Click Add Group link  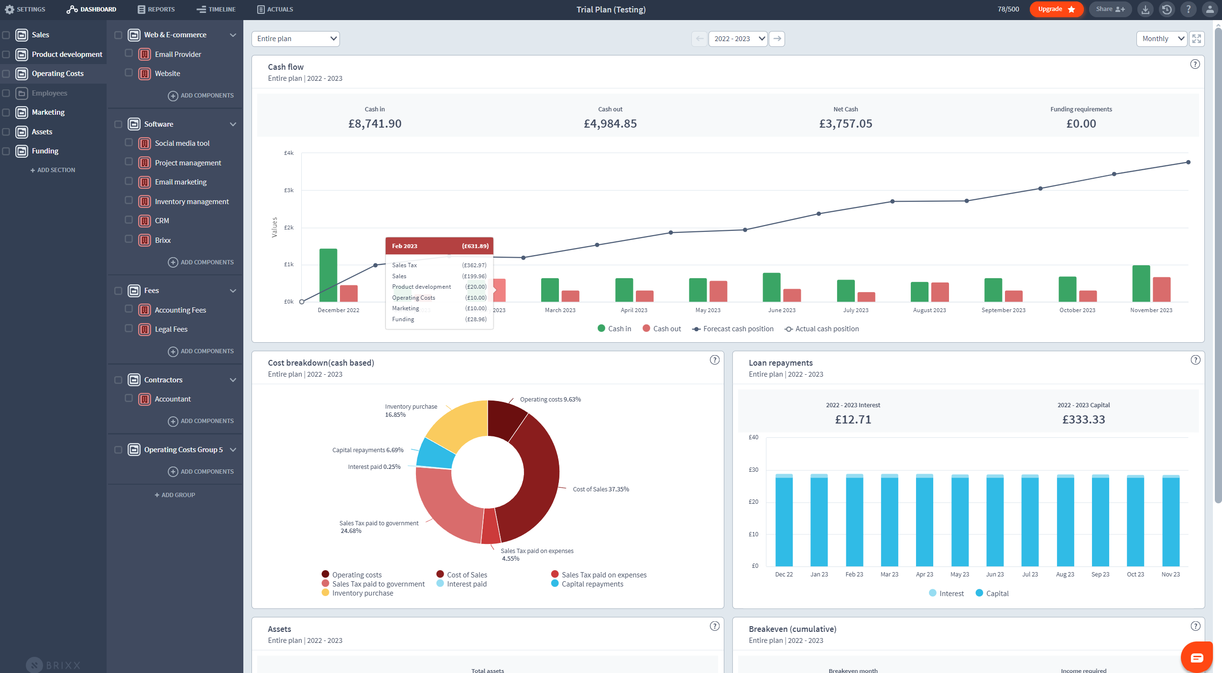click(175, 495)
